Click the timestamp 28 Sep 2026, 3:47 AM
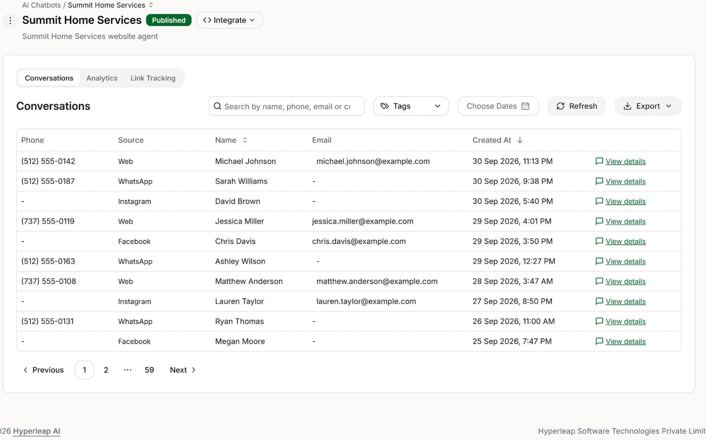Viewport: 706px width, 441px height. [513, 281]
